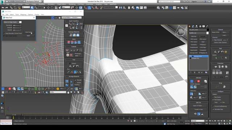Viewport: 232px width, 130px height.
Task: Click the Mirror tool icon
Action: point(121,8)
